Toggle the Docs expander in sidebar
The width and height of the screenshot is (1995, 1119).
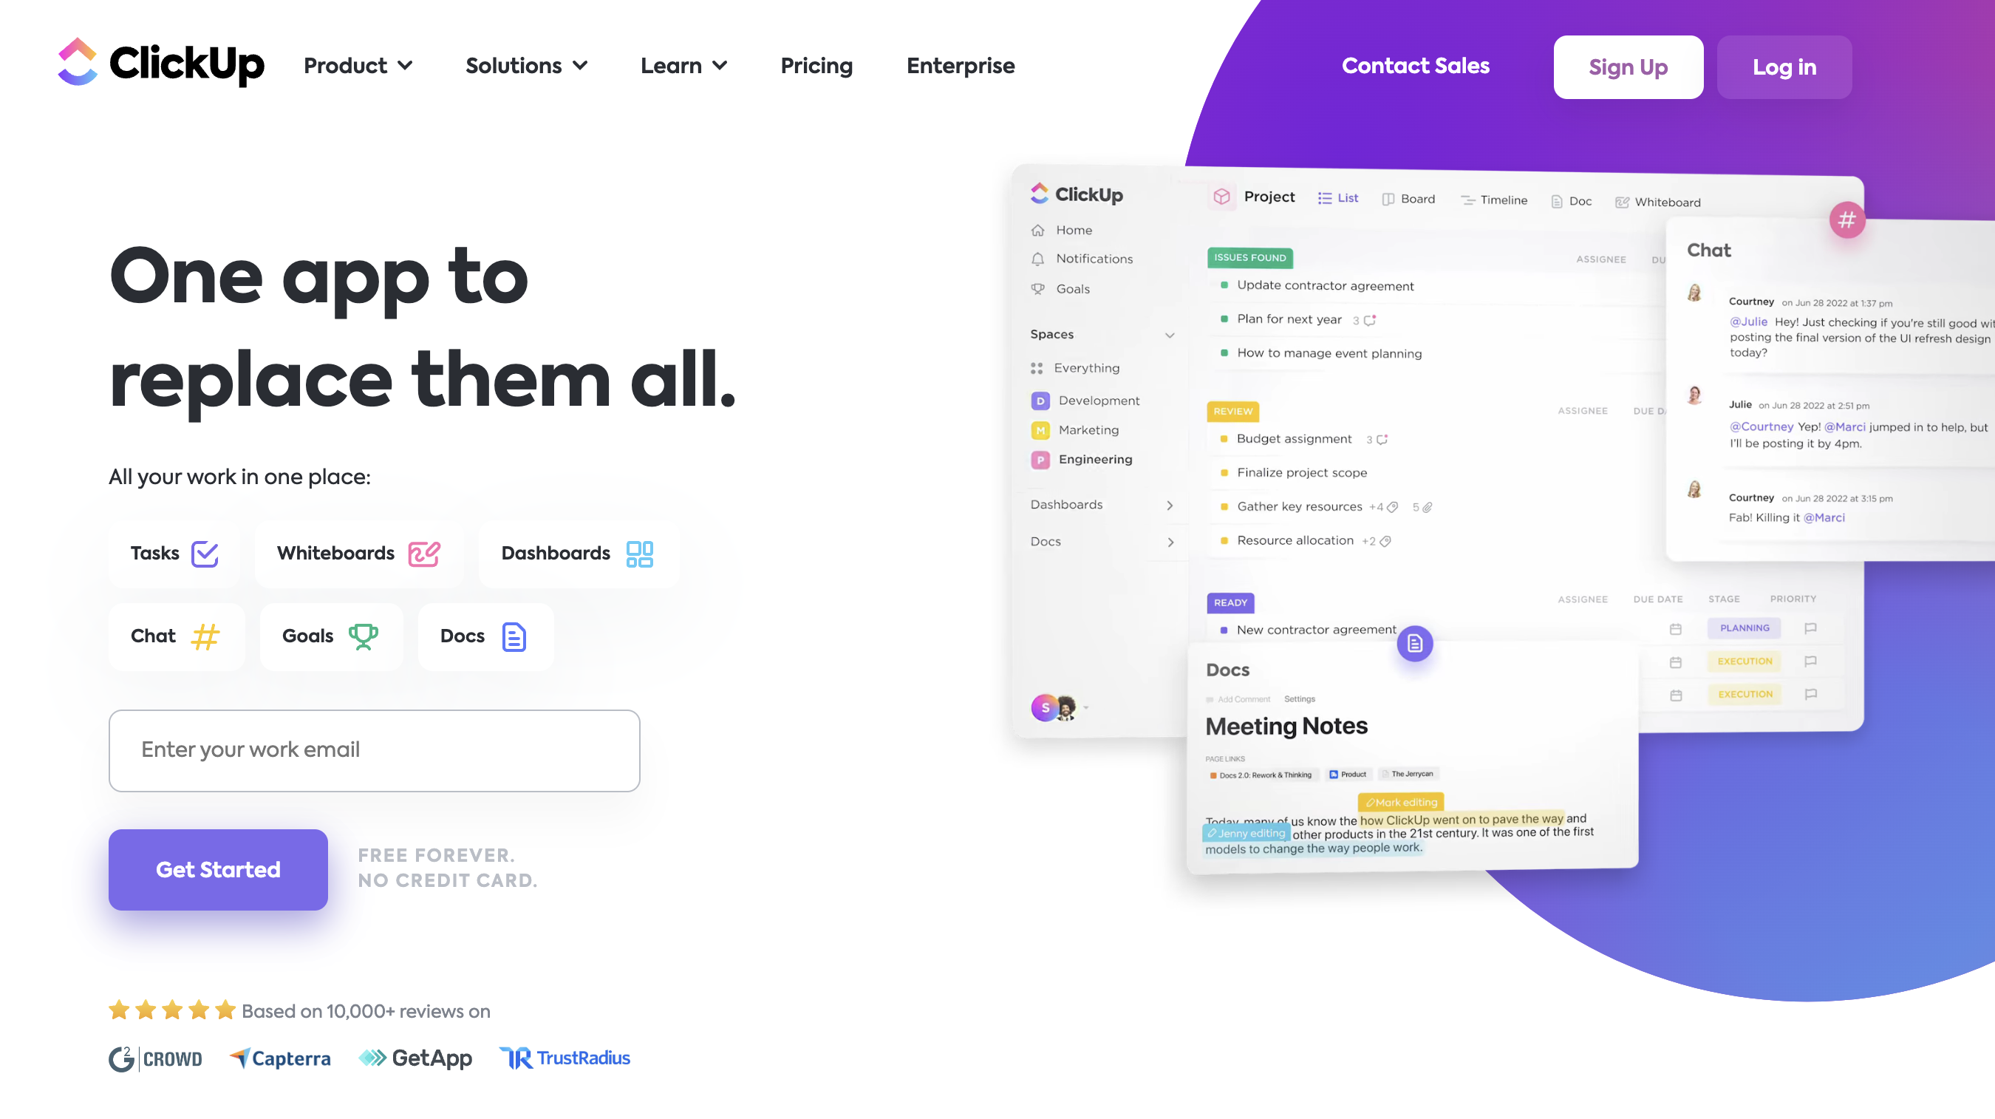coord(1170,540)
